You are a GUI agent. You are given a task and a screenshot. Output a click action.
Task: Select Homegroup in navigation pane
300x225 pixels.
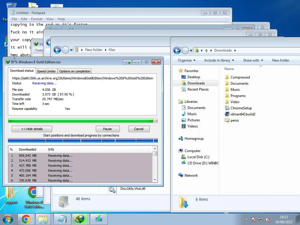(x=194, y=139)
